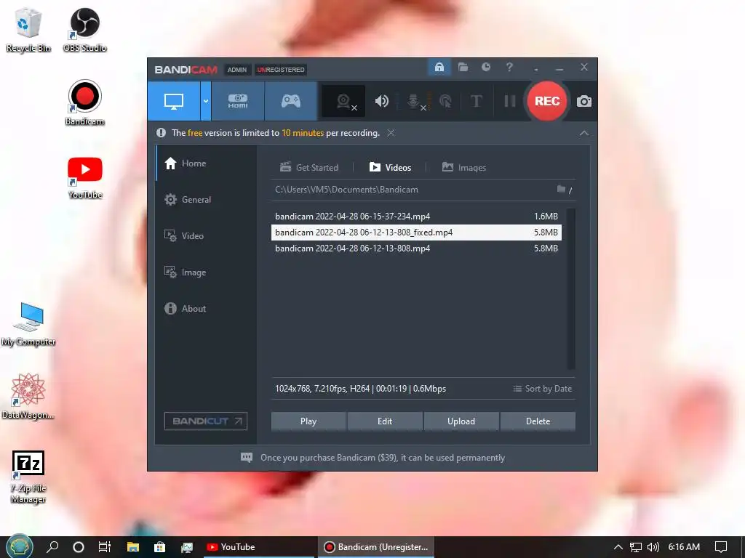This screenshot has width=745, height=558.
Task: Open the screen recording mode dropdown arrow
Action: pyautogui.click(x=206, y=101)
